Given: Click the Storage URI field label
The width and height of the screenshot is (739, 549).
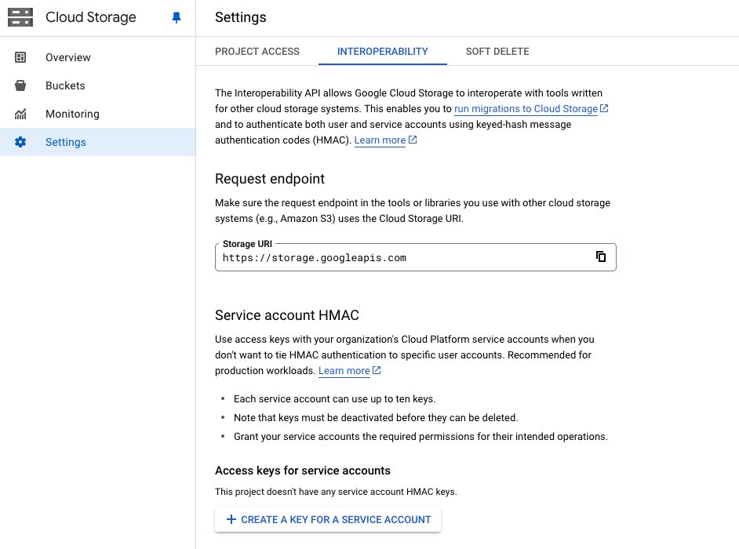Looking at the screenshot, I should pos(247,244).
